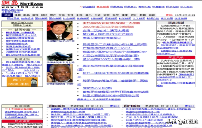Viewport: 202px width, 128px height.
Task: Switch to the 影视 channel tab
Action: click(79, 15)
